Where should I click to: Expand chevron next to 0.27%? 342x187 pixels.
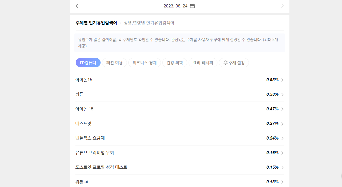click(x=283, y=124)
